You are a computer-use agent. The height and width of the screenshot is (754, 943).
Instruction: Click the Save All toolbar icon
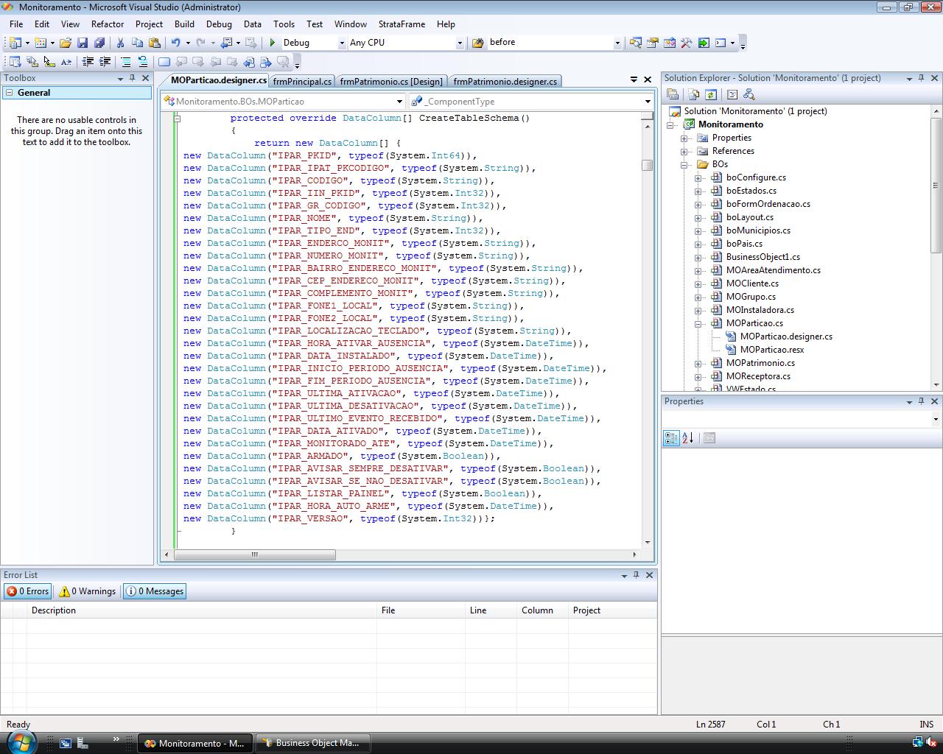point(99,43)
